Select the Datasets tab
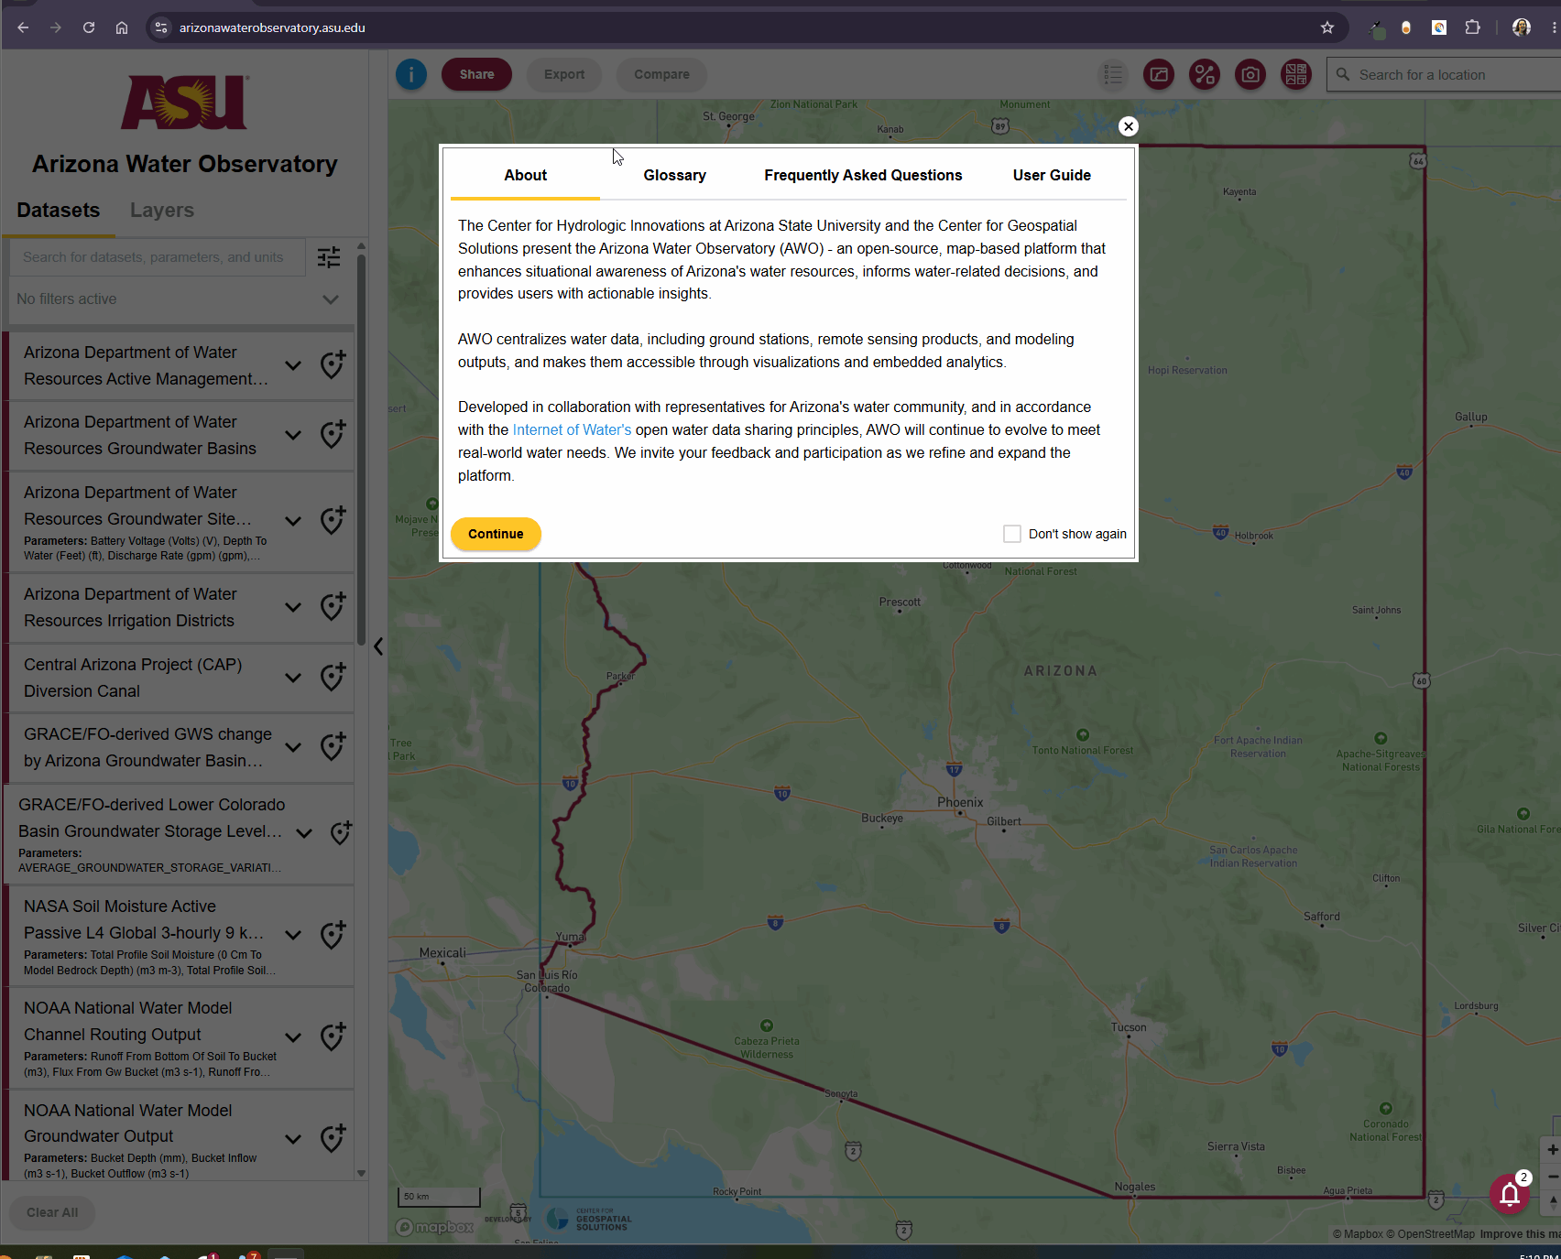This screenshot has width=1561, height=1259. 59,211
